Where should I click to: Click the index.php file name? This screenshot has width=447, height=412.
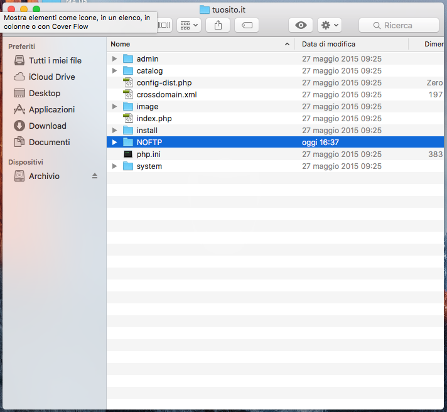(x=154, y=119)
